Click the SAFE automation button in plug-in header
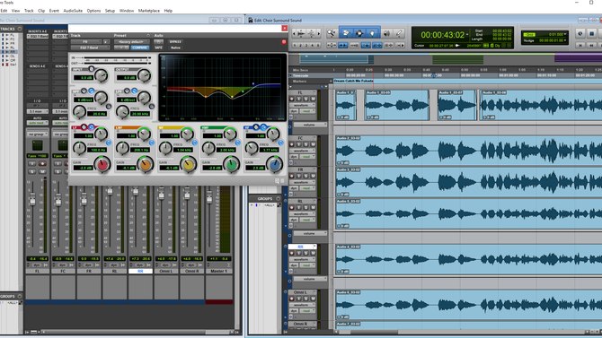 click(x=158, y=48)
